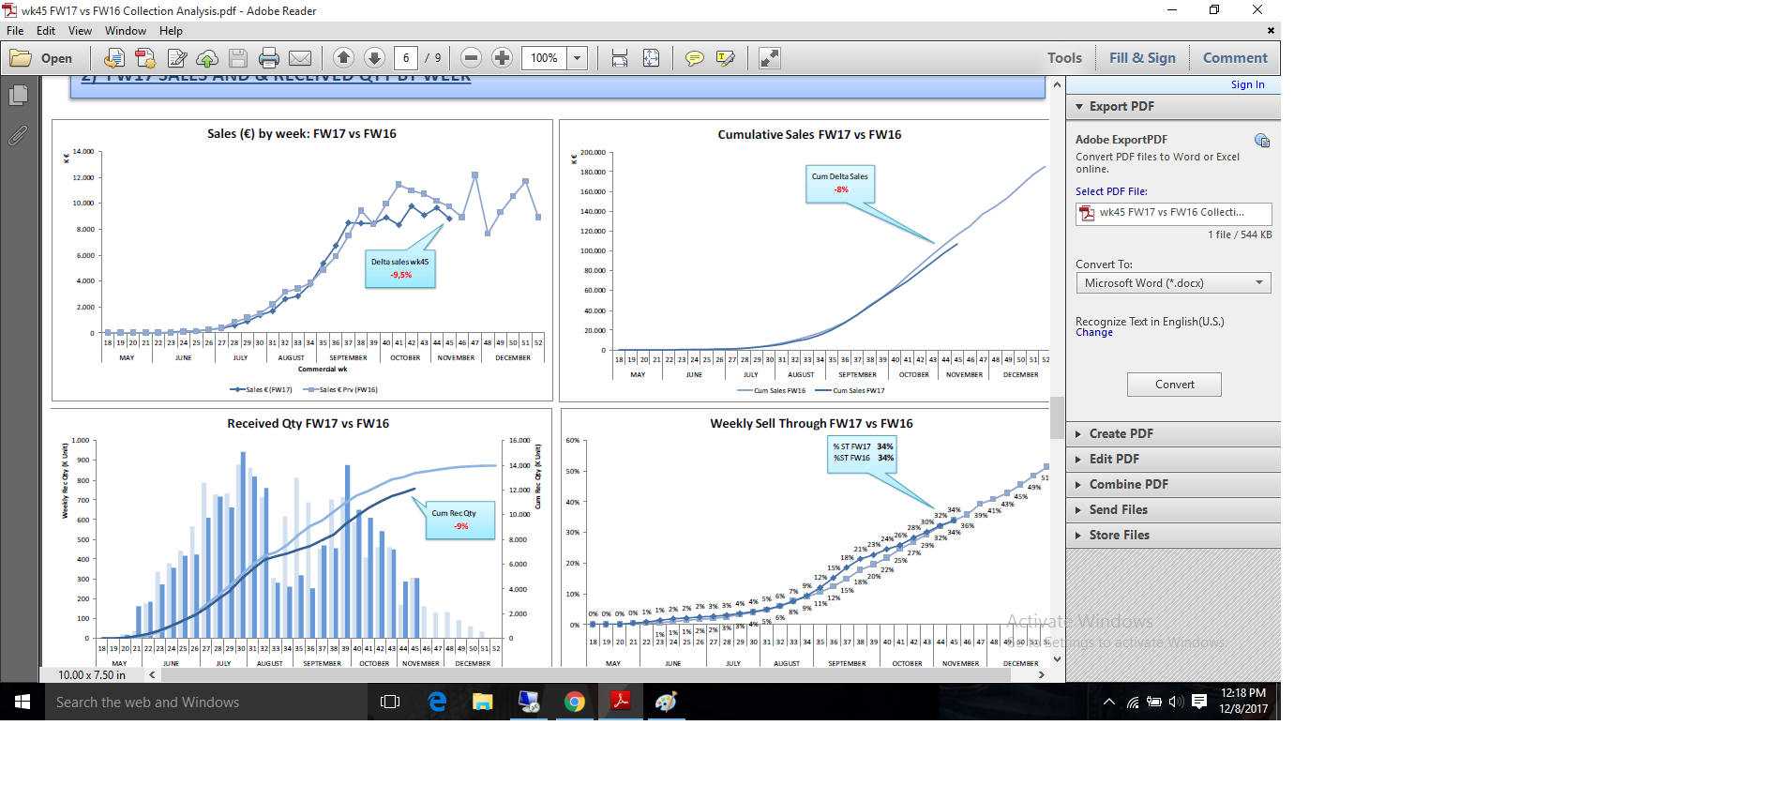The width and height of the screenshot is (1776, 801).
Task: Open the page thumbnails panel icon
Action: (18, 95)
